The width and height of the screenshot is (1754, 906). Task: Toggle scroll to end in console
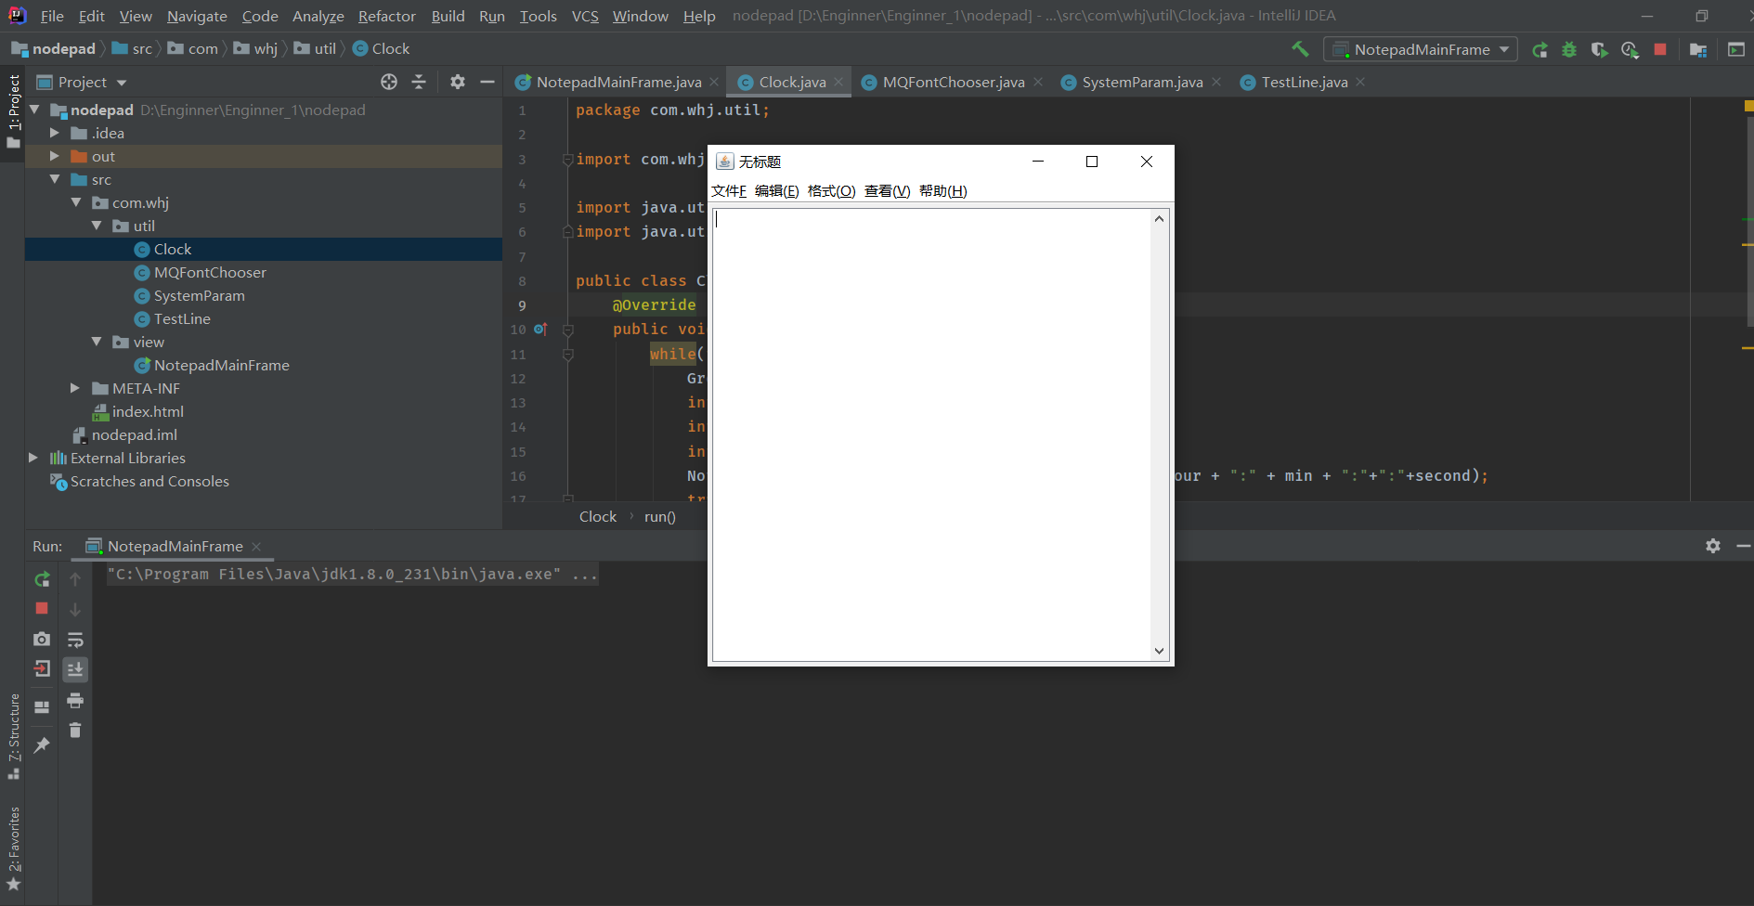click(x=75, y=669)
